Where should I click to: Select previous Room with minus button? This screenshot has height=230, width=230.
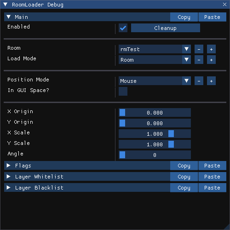(199, 49)
